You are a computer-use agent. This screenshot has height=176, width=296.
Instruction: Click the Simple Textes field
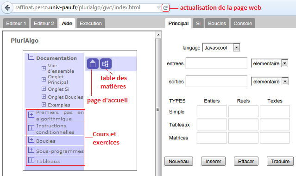tap(275, 112)
